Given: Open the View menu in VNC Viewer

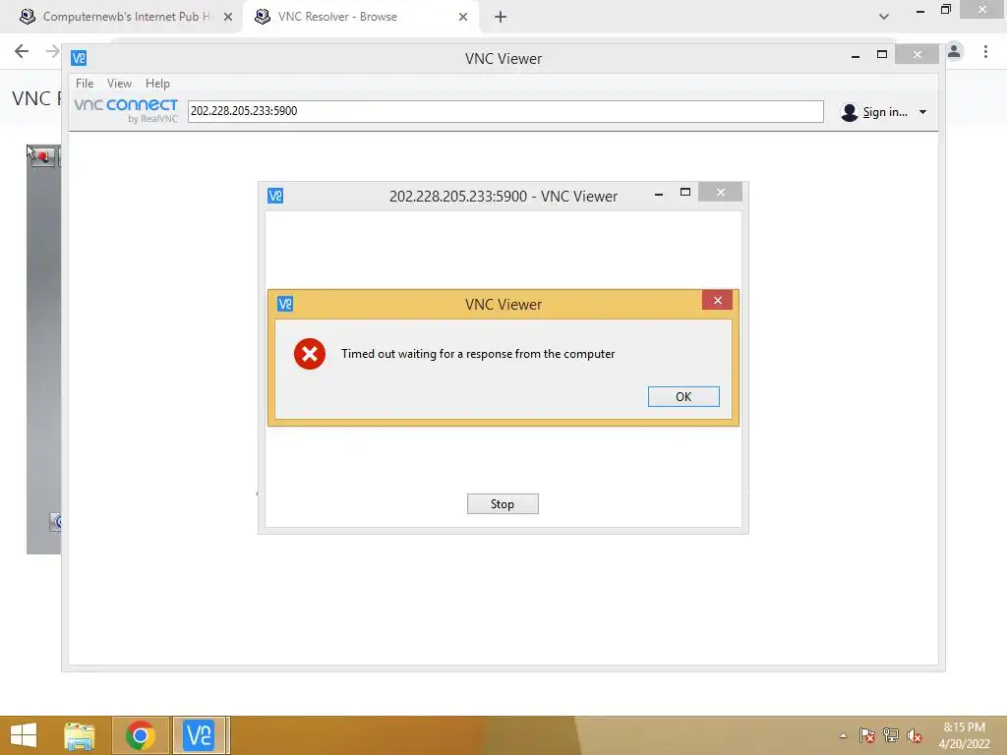Looking at the screenshot, I should [119, 84].
